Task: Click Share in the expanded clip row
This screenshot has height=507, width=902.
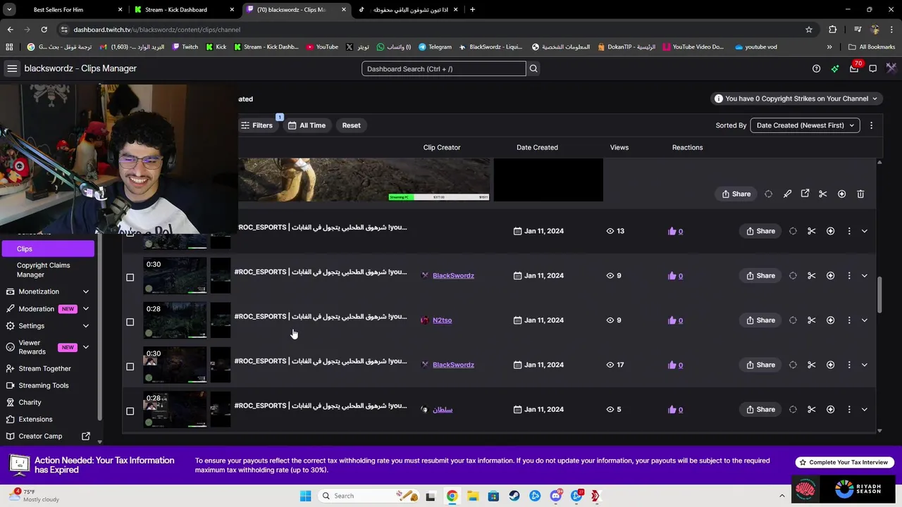Action: [736, 194]
